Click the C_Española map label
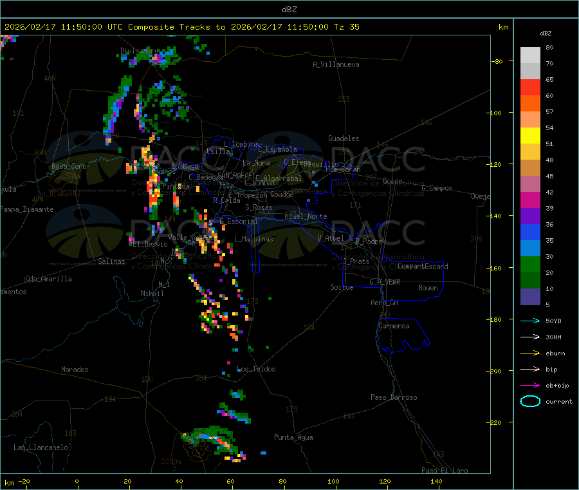 pyautogui.click(x=277, y=149)
